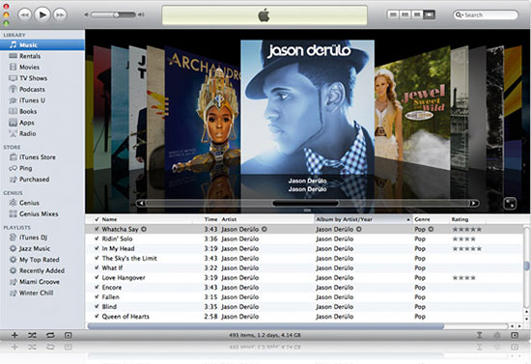Open the Music library

click(42, 44)
